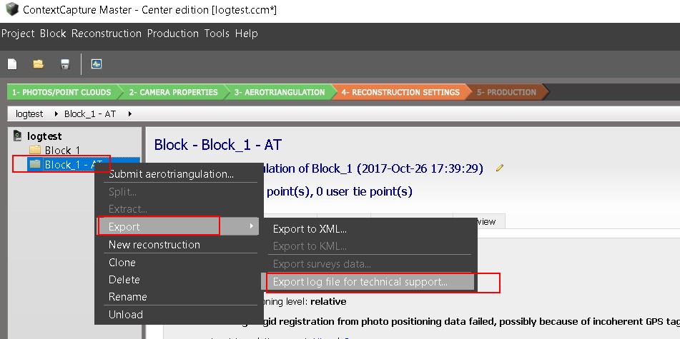The height and width of the screenshot is (339, 680).
Task: Expand arrow after Block_1 - AT in breadcrumb
Action: tap(130, 114)
